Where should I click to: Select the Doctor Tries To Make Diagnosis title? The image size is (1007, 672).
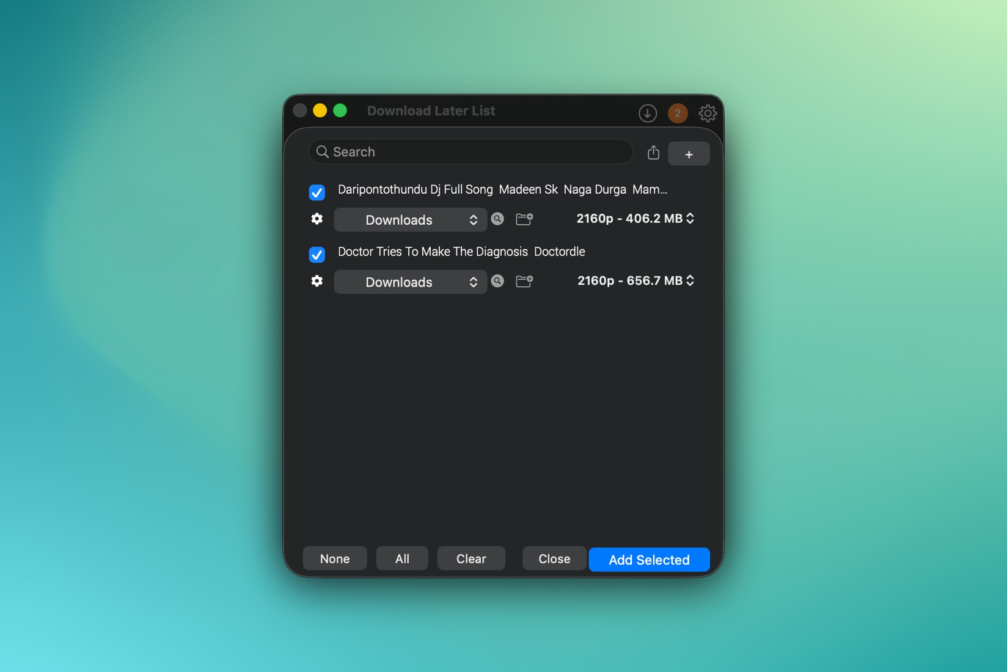(461, 252)
